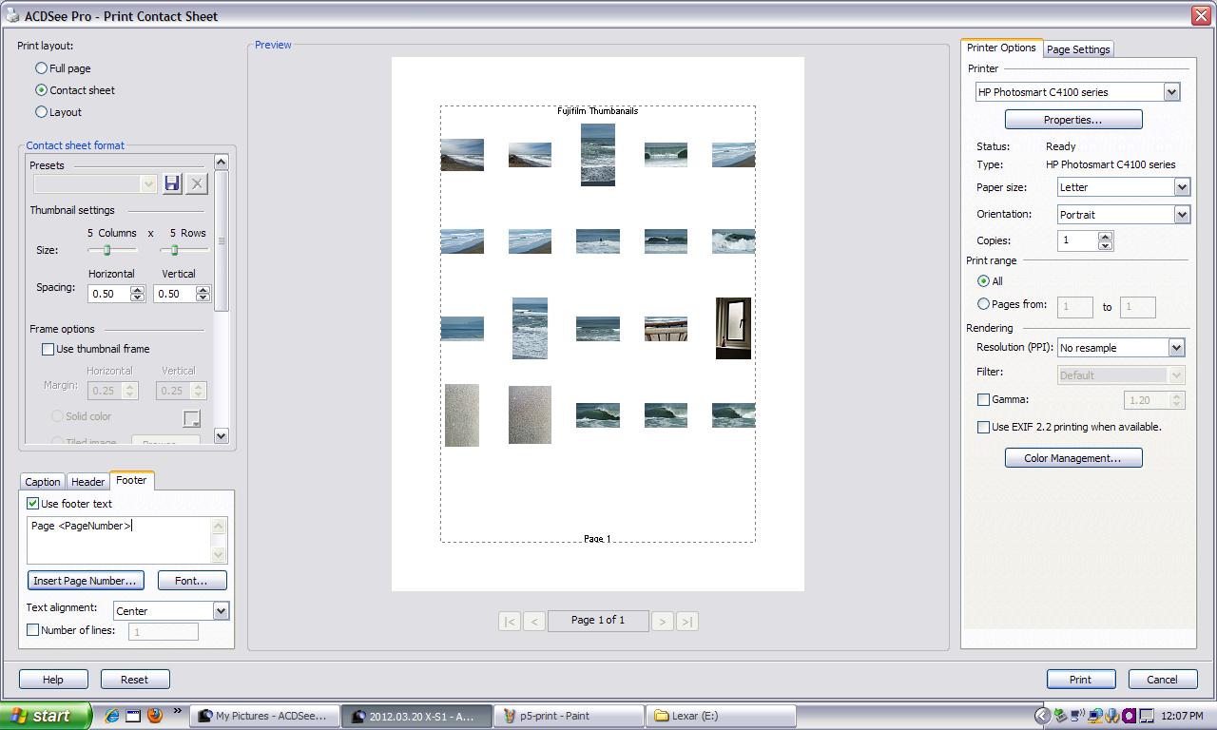Click the Insert Page Number button
Screen dimensions: 1217x730
coord(86,581)
